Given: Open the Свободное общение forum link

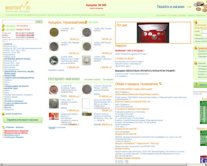Looking at the screenshot, I should point(14,137).
